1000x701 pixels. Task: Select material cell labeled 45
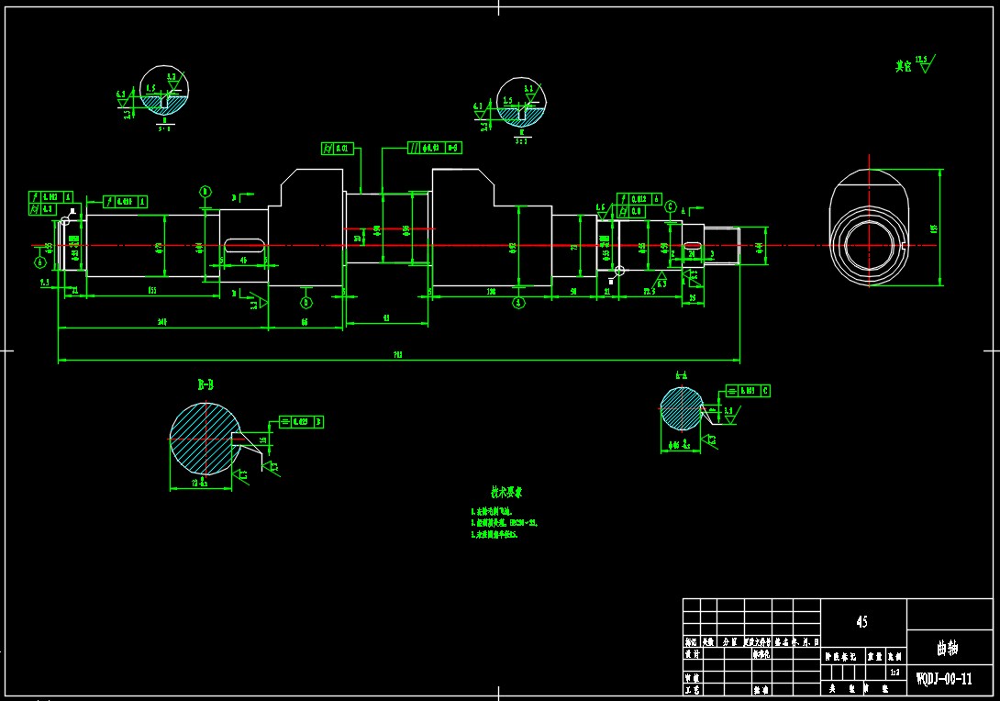pos(861,622)
